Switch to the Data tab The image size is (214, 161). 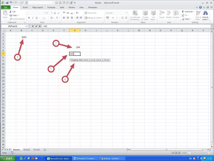click(x=62, y=7)
